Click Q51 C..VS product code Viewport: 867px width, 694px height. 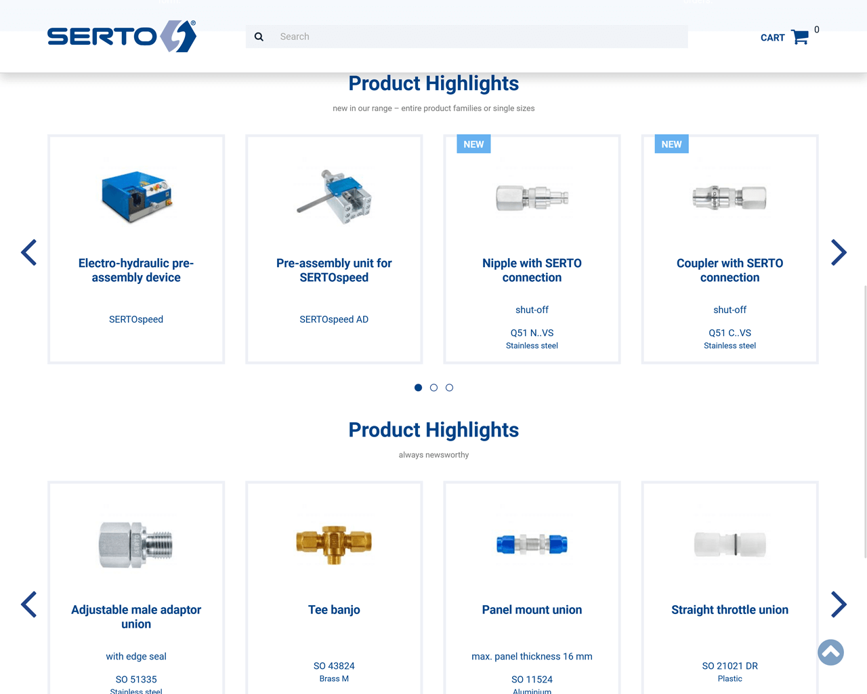(x=729, y=333)
